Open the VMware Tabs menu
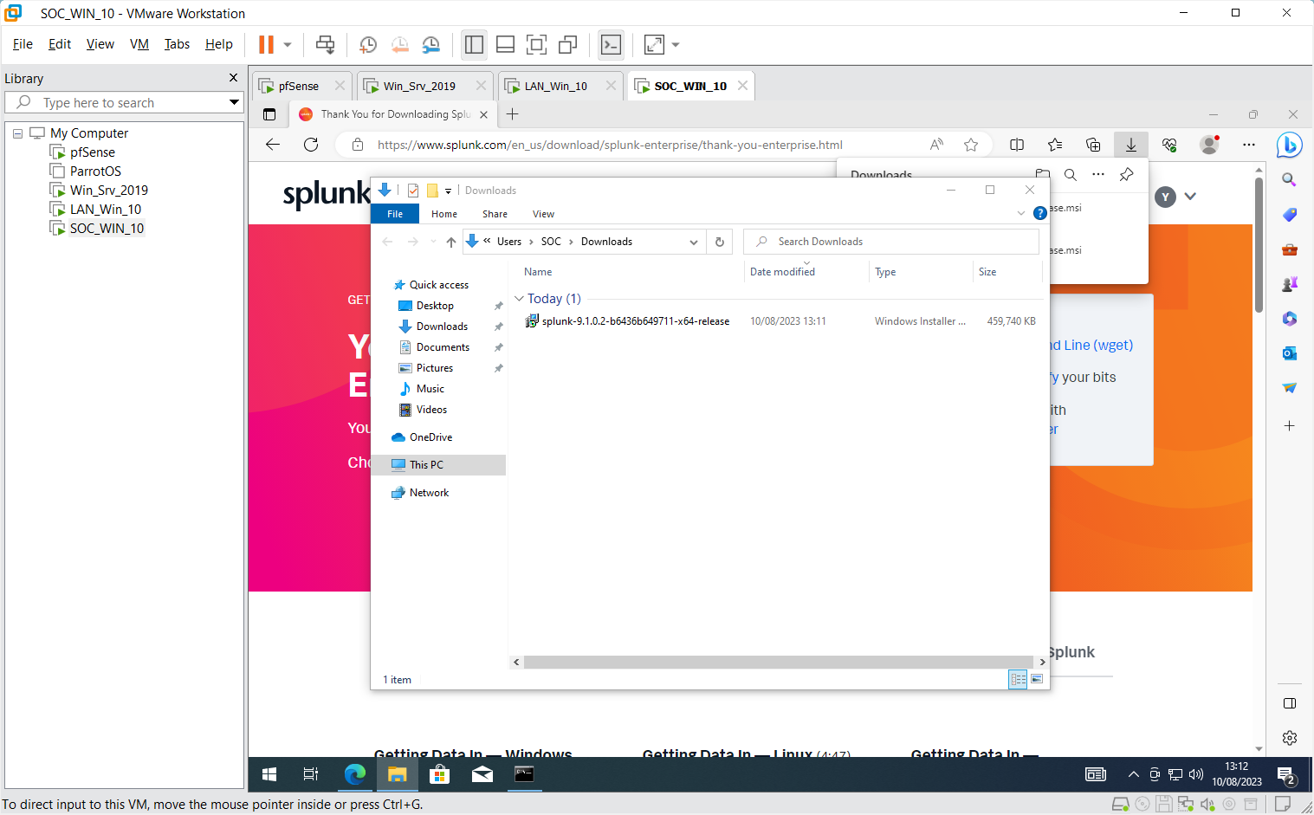Viewport: 1314px width, 815px height. pos(177,44)
